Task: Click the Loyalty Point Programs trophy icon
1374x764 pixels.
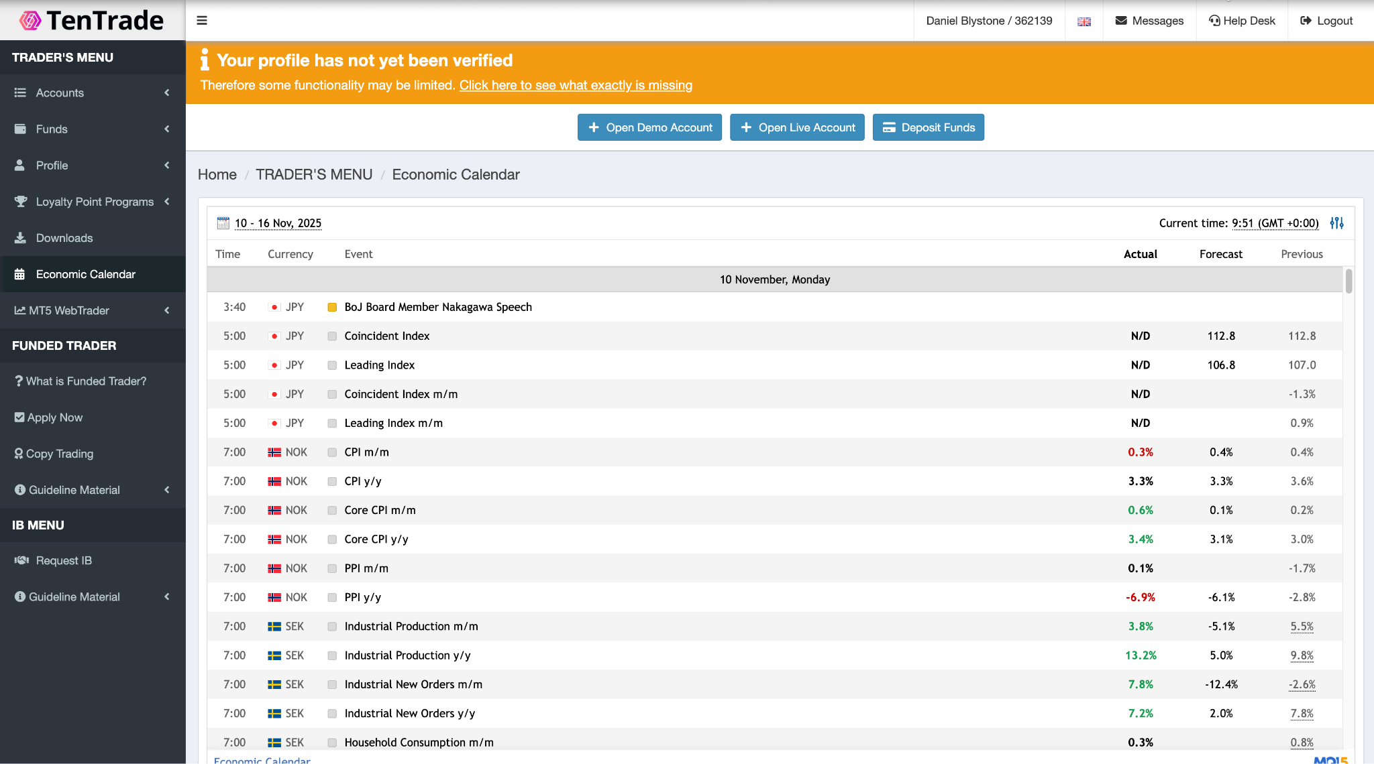Action: pyautogui.click(x=21, y=201)
